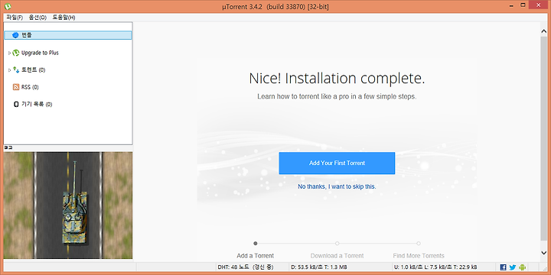Select 기기 목록 (0) row in sidebar
The height and width of the screenshot is (275, 551).
pos(37,104)
